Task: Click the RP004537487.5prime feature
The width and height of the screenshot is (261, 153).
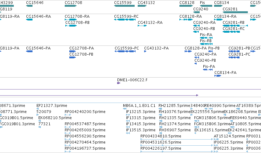Action: [68, 127]
